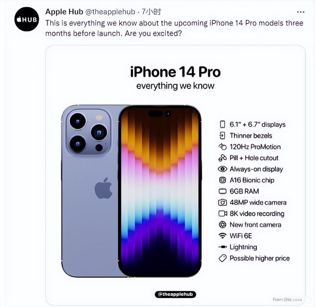
Task: Open the @theapplehub handle link
Action: click(110, 12)
